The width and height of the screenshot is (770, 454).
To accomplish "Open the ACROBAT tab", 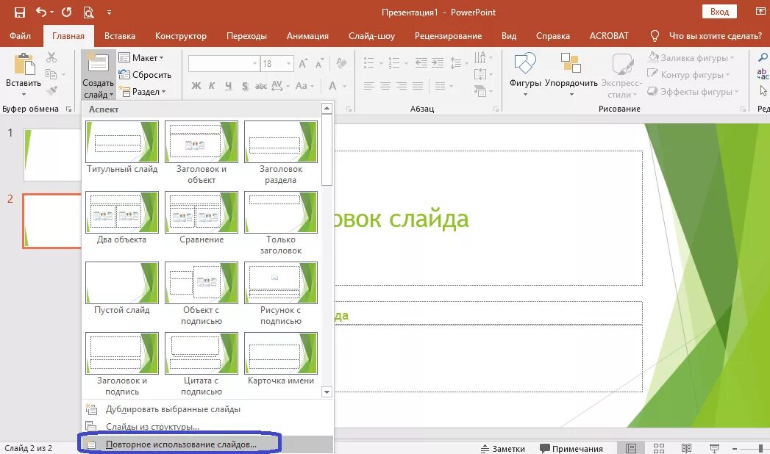I will pyautogui.click(x=609, y=36).
